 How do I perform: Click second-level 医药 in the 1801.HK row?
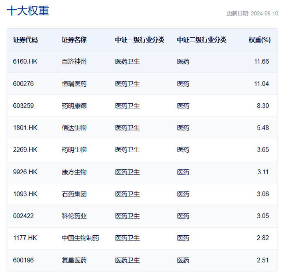pyautogui.click(x=183, y=128)
